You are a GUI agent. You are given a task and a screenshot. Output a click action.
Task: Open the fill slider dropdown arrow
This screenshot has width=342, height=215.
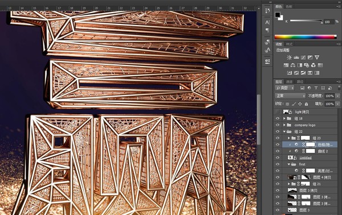click(337, 104)
